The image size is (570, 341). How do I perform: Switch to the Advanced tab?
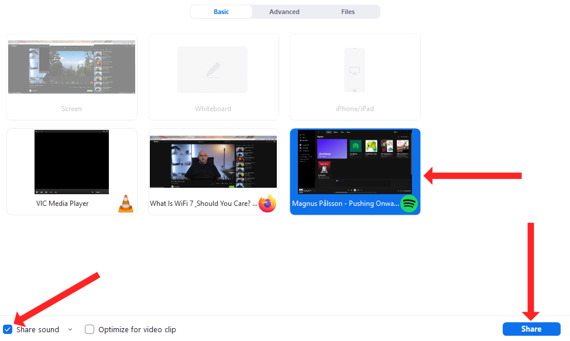[284, 11]
